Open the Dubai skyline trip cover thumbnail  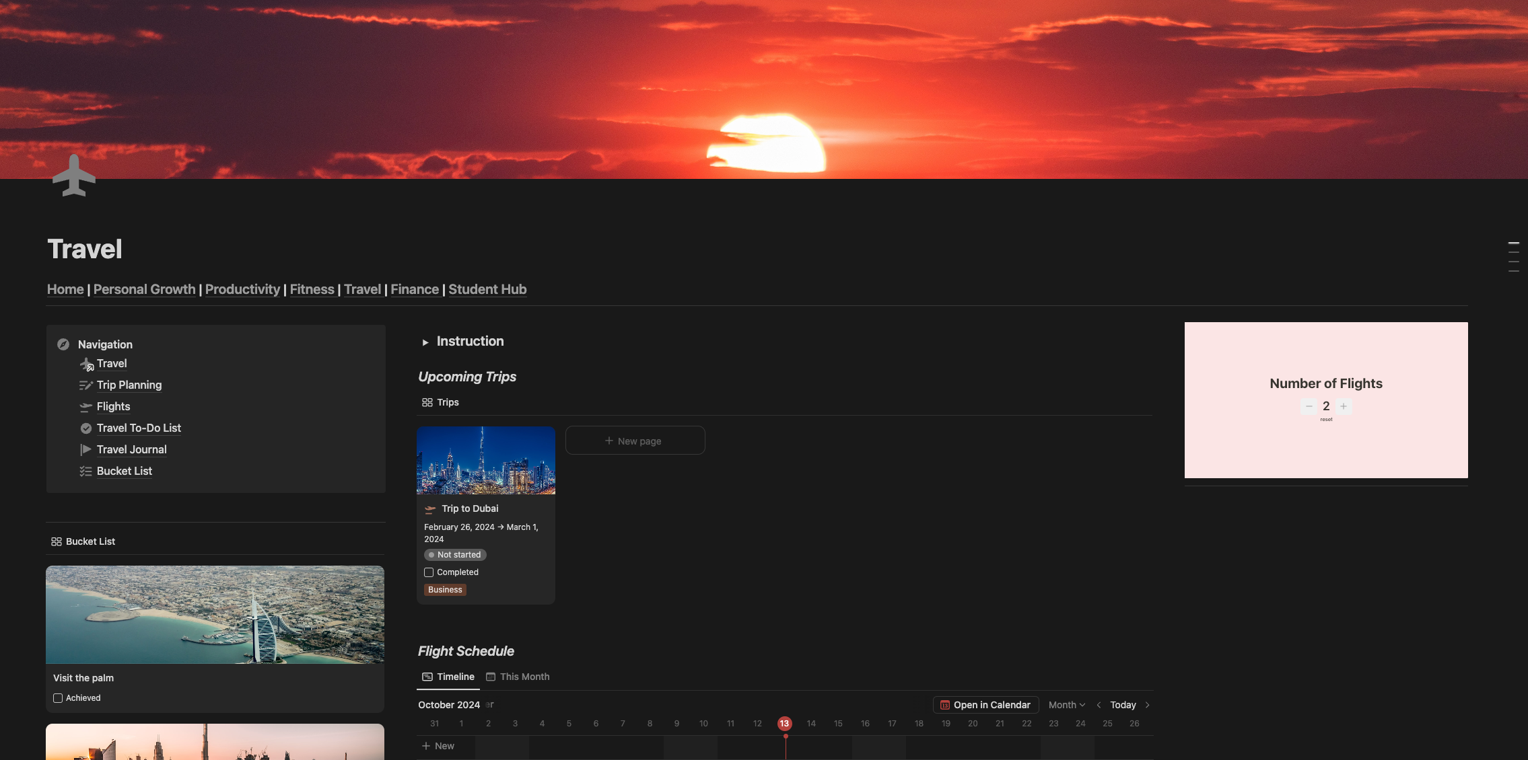(x=485, y=461)
